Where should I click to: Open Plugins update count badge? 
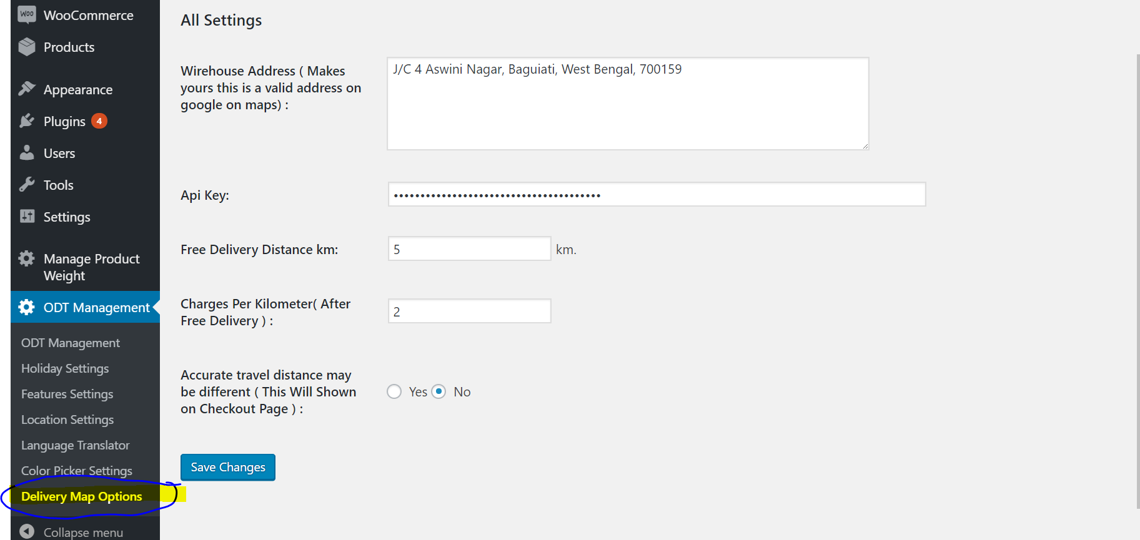(x=99, y=121)
